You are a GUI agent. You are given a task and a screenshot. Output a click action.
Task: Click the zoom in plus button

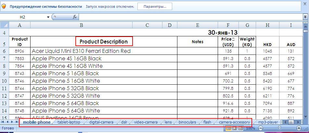pos(299,128)
